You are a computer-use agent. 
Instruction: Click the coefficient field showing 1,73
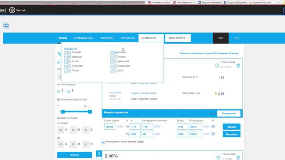click(x=135, y=127)
